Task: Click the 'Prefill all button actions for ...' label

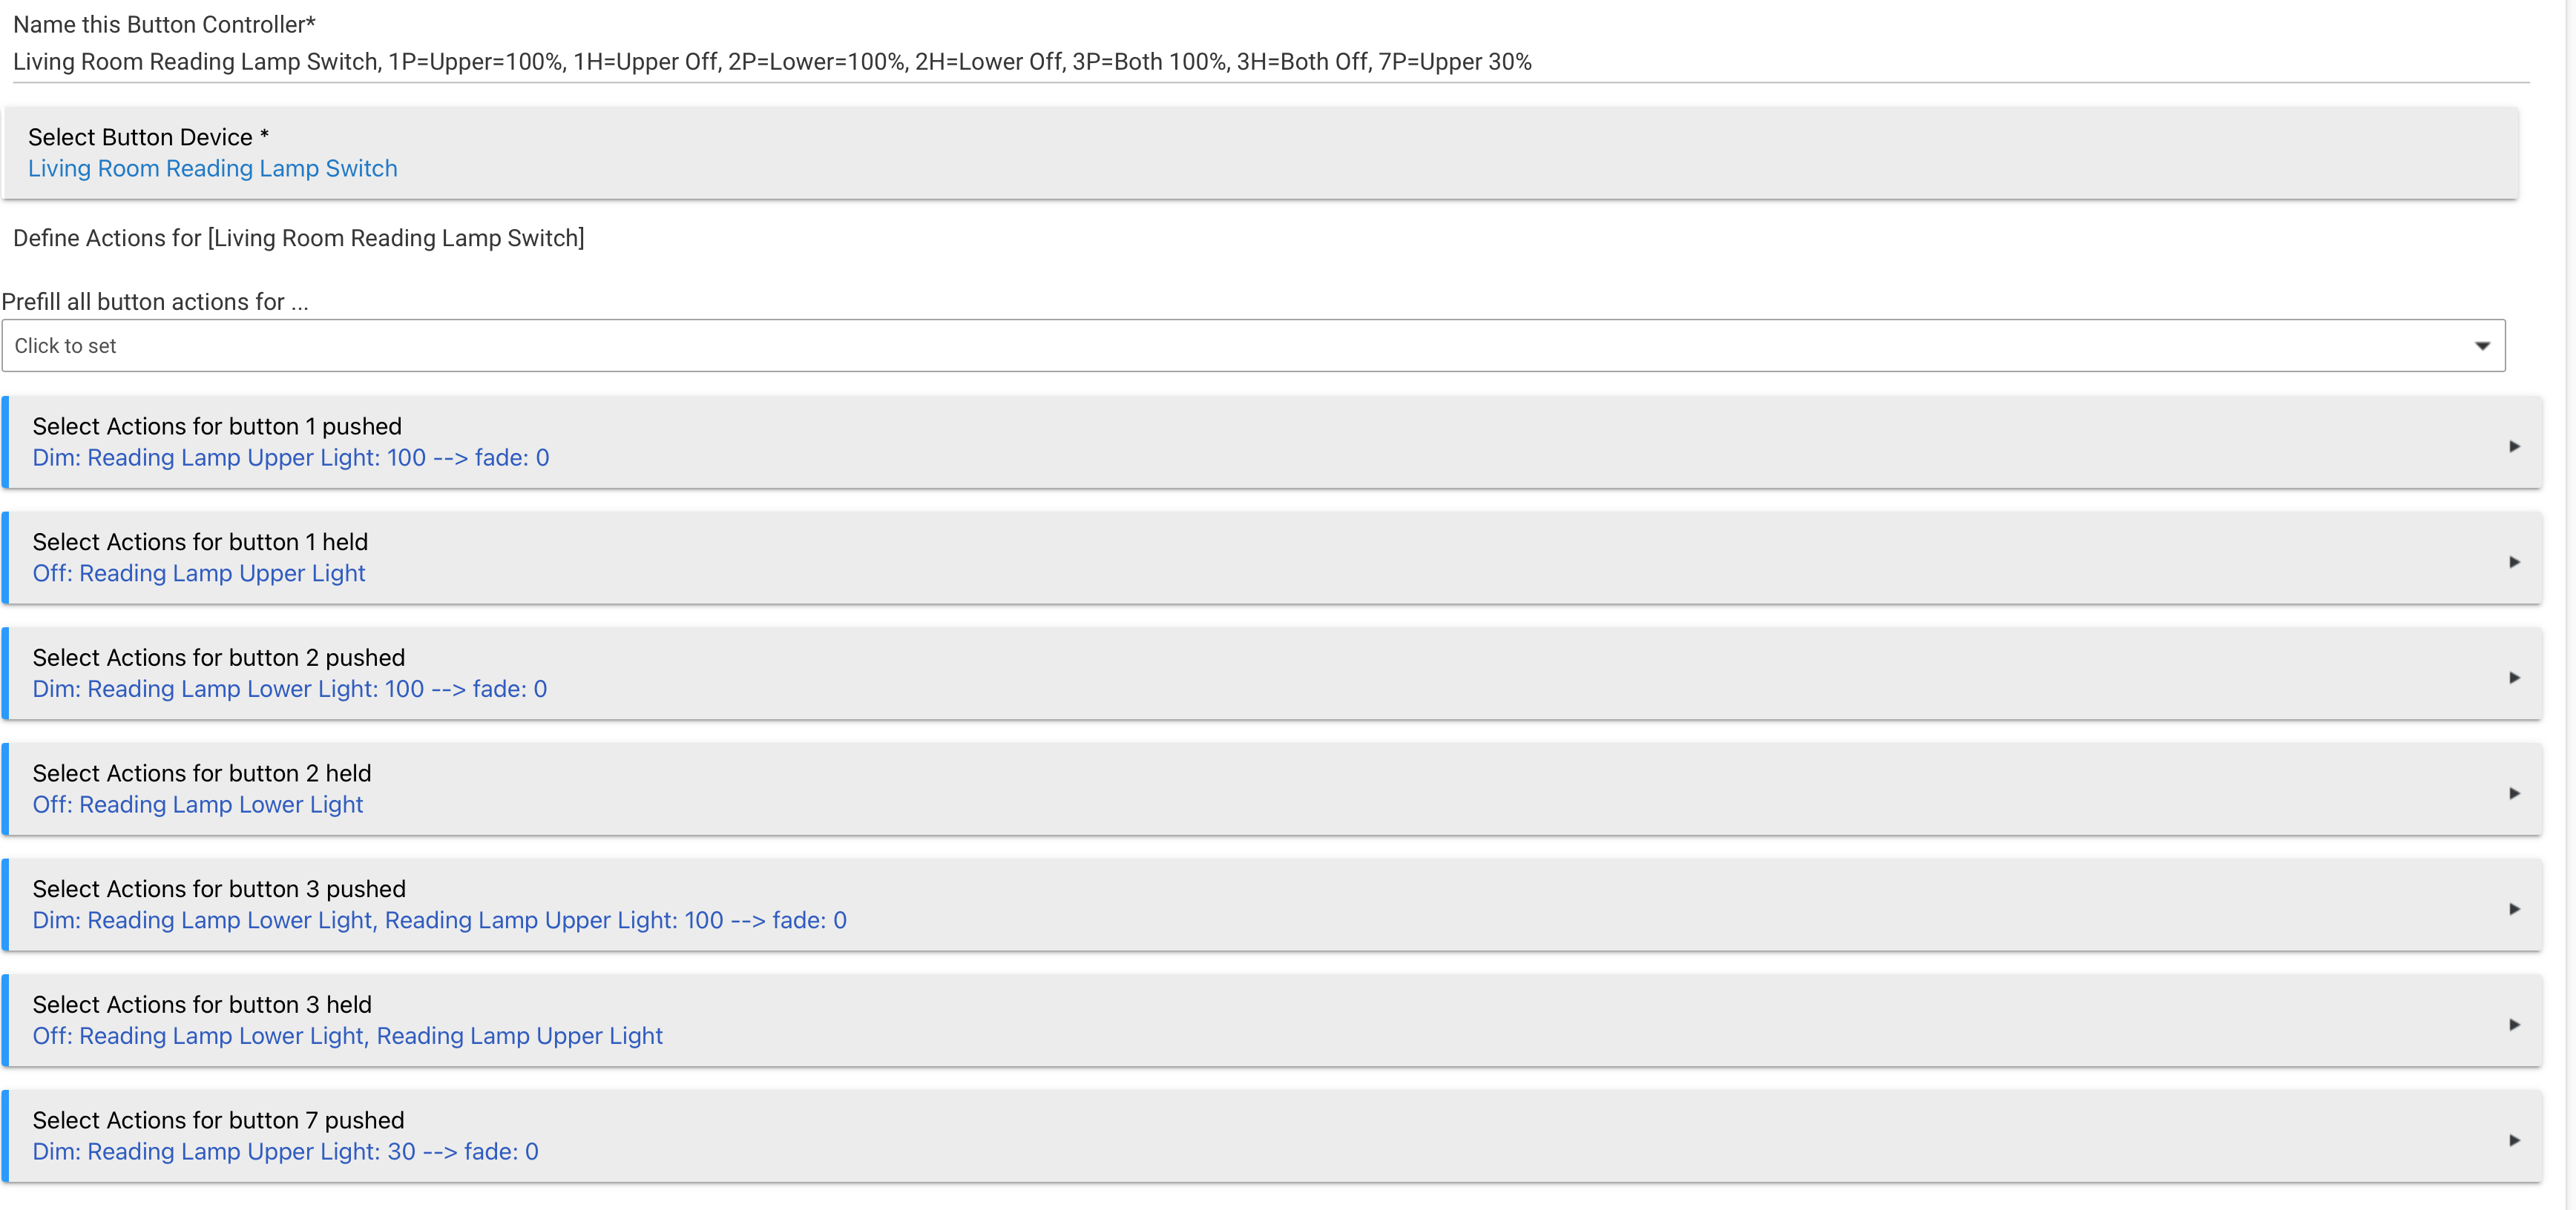Action: click(155, 302)
